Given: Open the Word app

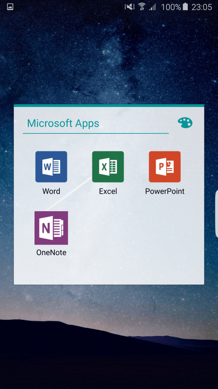Looking at the screenshot, I should coord(51,167).
